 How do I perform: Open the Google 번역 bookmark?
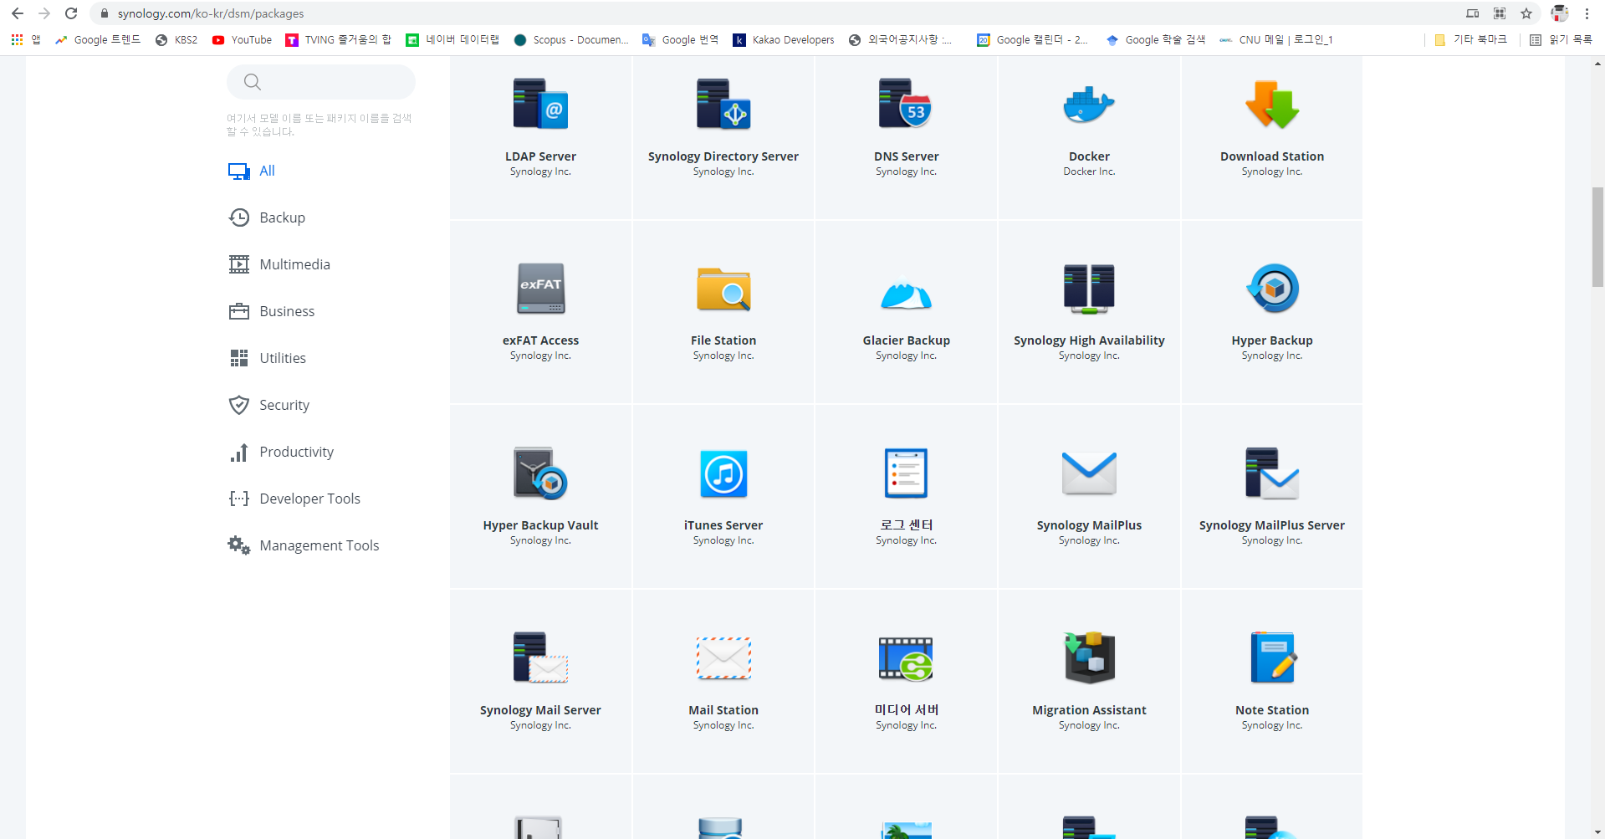pos(680,39)
